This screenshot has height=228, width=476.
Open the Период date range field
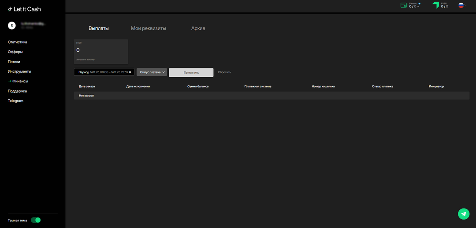[103, 72]
